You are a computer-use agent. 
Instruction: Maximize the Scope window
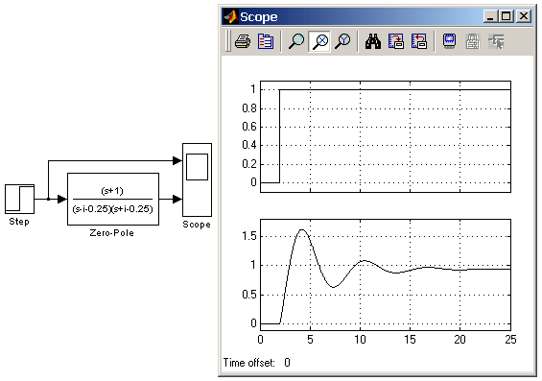[x=507, y=16]
